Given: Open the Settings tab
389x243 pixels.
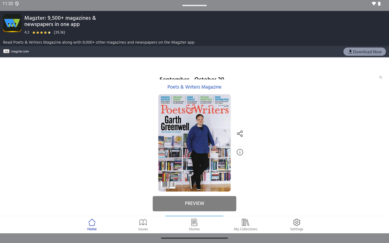Looking at the screenshot, I should tap(297, 225).
